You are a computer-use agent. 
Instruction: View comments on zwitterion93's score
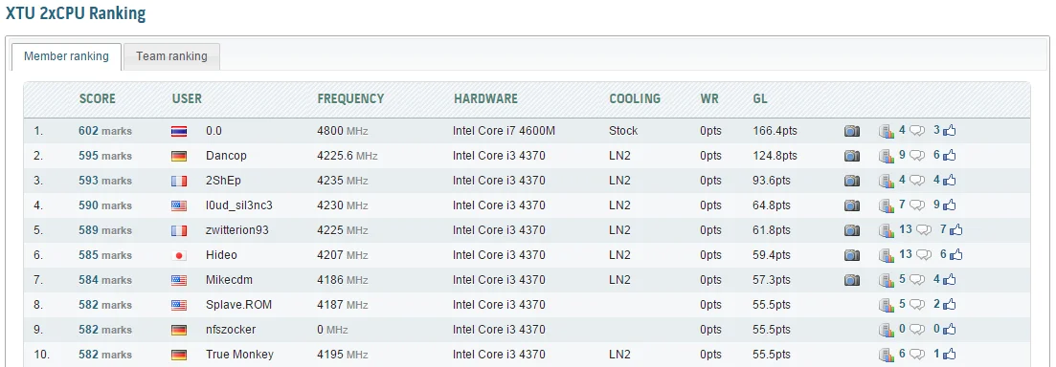coord(923,230)
